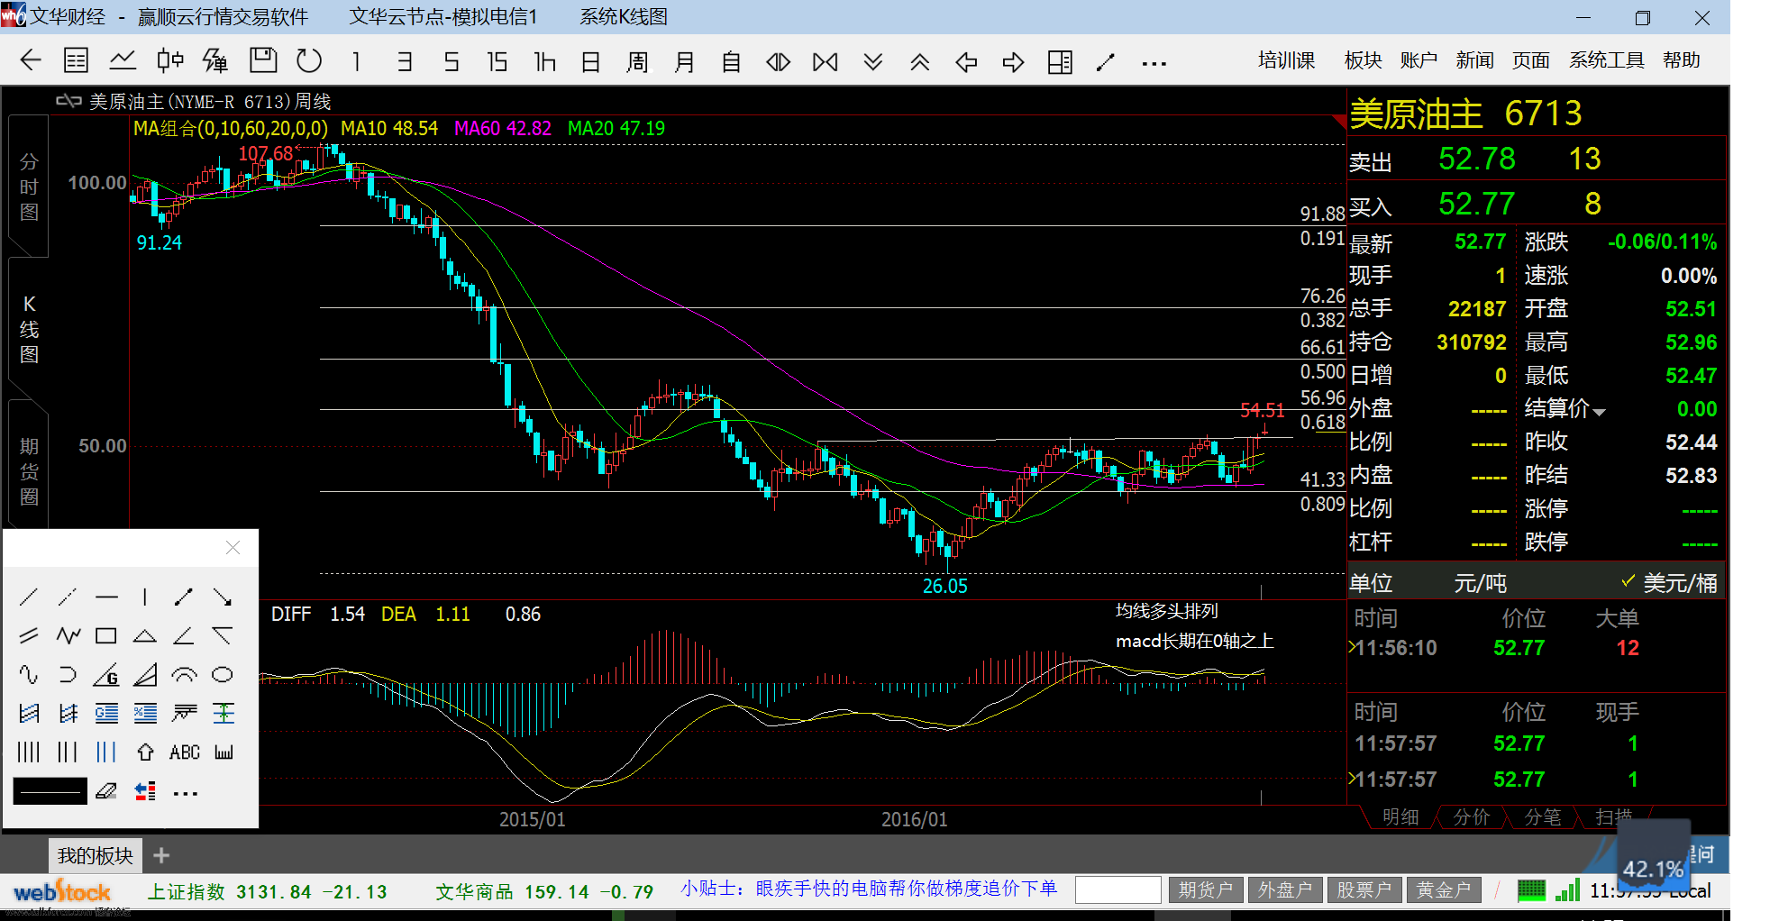Open 板块 menu
1779x921 pixels.
(1363, 60)
